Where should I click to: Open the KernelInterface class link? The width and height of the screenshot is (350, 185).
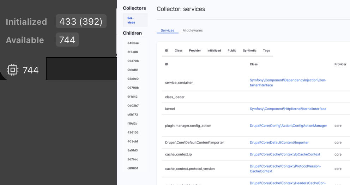click(x=288, y=109)
